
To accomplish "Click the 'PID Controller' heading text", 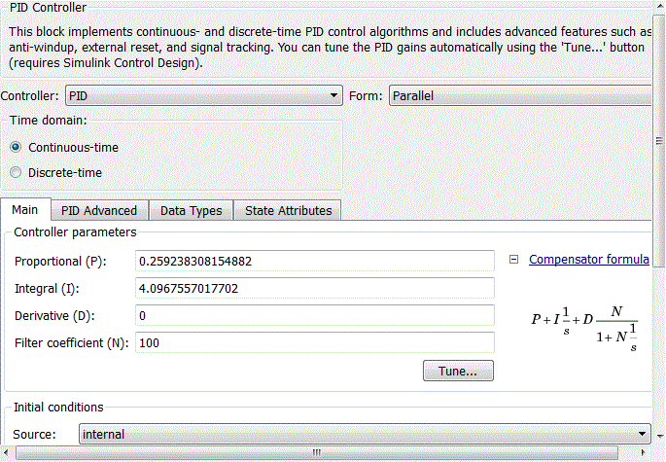I will (48, 7).
